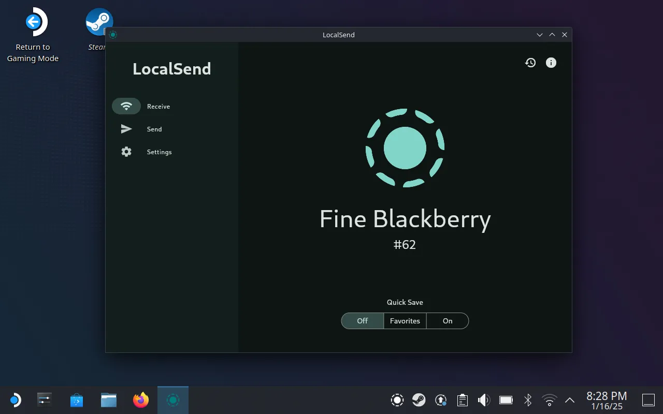This screenshot has width=663, height=414.
Task: Set Quick Save to Off
Action: tap(363, 321)
